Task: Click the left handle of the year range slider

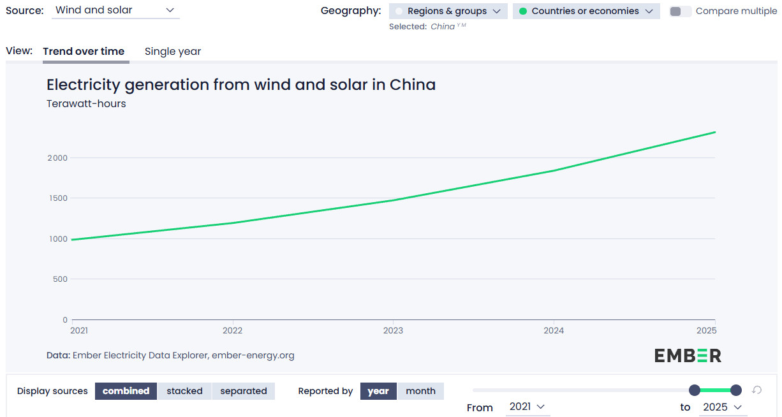Action: [695, 390]
